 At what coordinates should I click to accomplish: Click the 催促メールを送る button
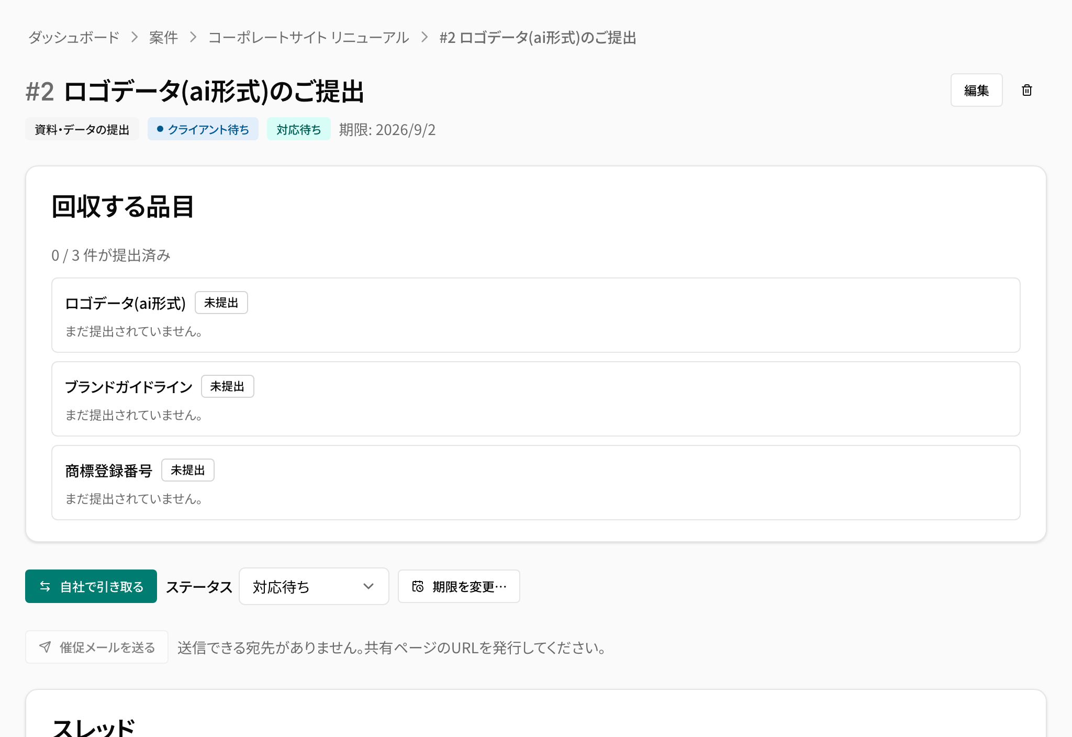click(x=97, y=647)
